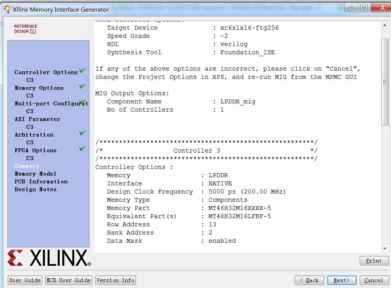Go to FPGA Options step

(x=36, y=151)
